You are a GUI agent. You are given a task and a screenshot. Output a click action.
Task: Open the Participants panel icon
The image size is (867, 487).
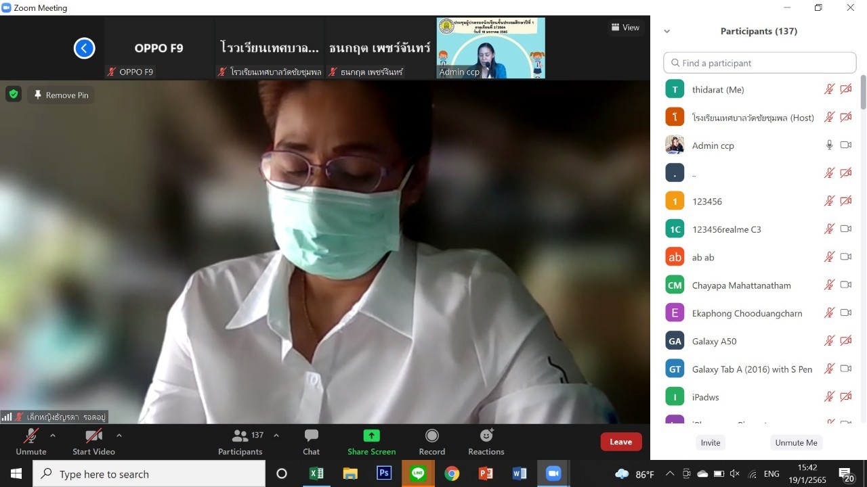tap(240, 436)
